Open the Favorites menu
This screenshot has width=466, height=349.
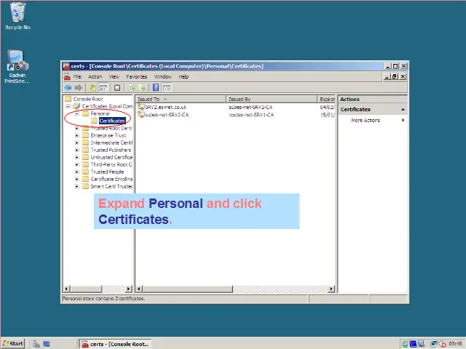[x=136, y=76]
